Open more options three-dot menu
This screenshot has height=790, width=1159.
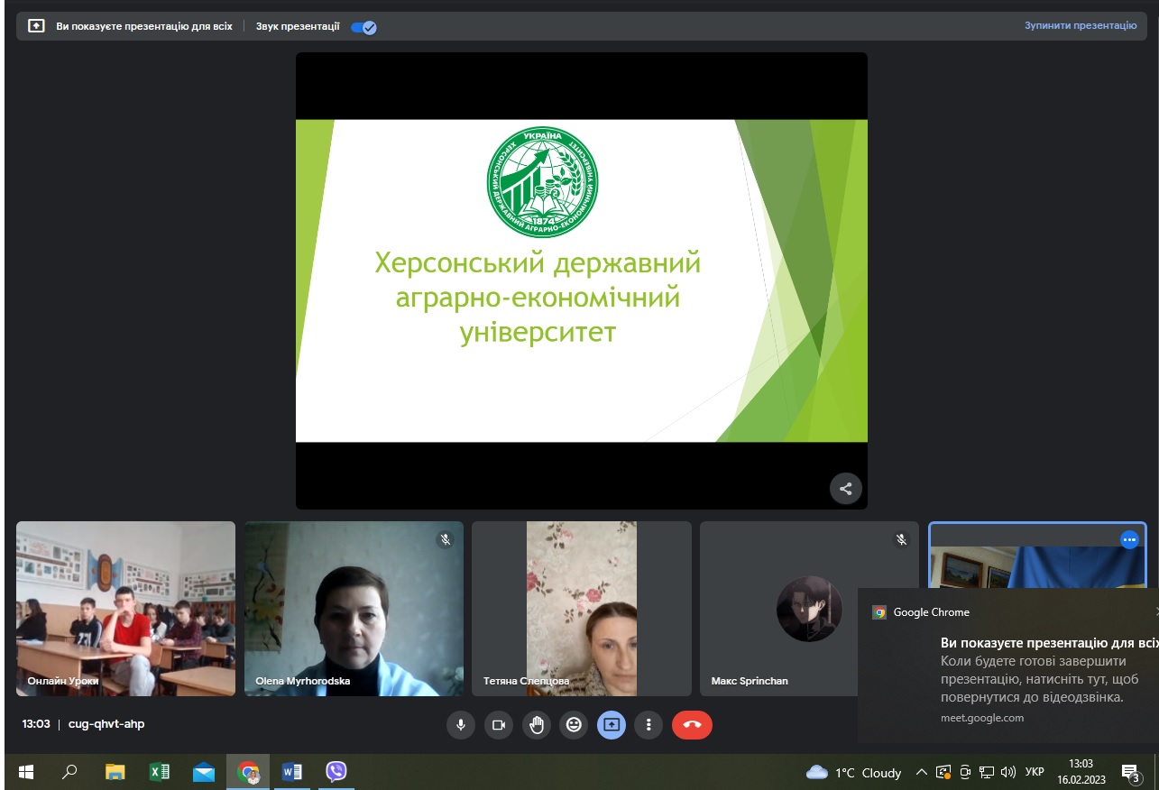click(x=648, y=725)
